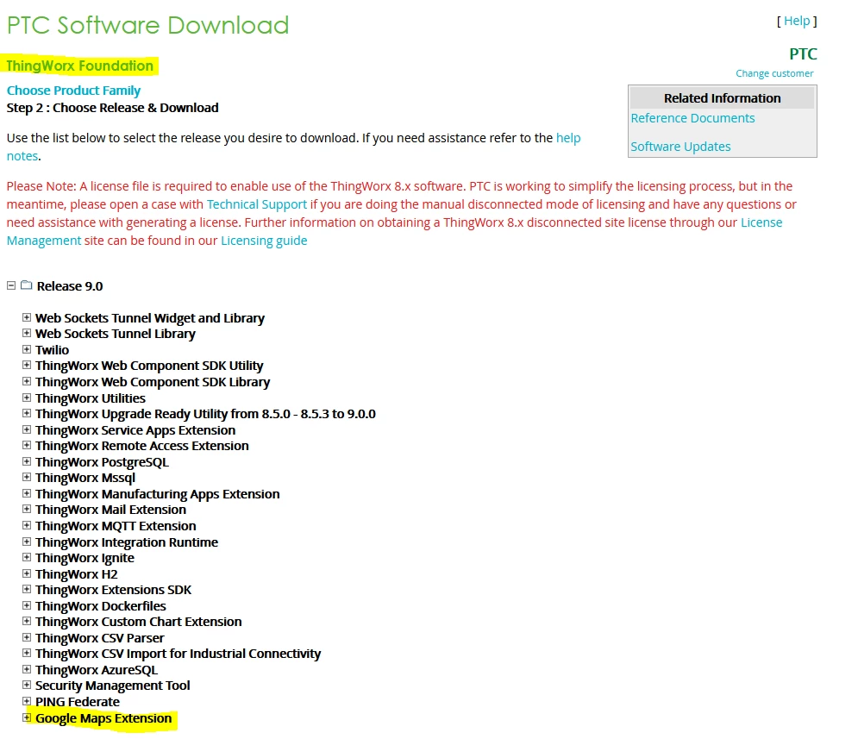Select the ThingWorx PostgreSQL label
This screenshot has width=858, height=739.
[103, 462]
